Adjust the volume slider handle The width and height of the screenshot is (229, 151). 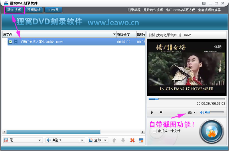[x=208, y=112]
